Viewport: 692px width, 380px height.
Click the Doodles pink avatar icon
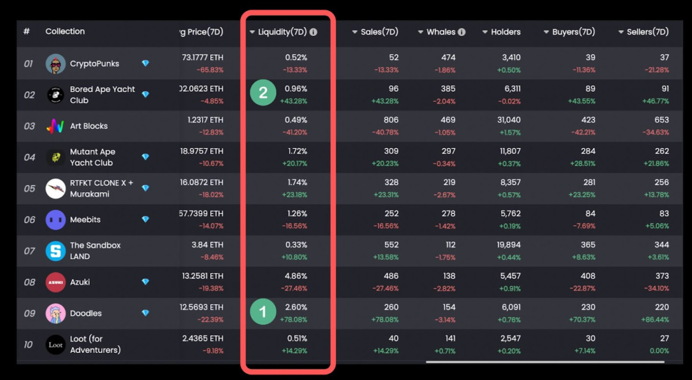coord(56,313)
